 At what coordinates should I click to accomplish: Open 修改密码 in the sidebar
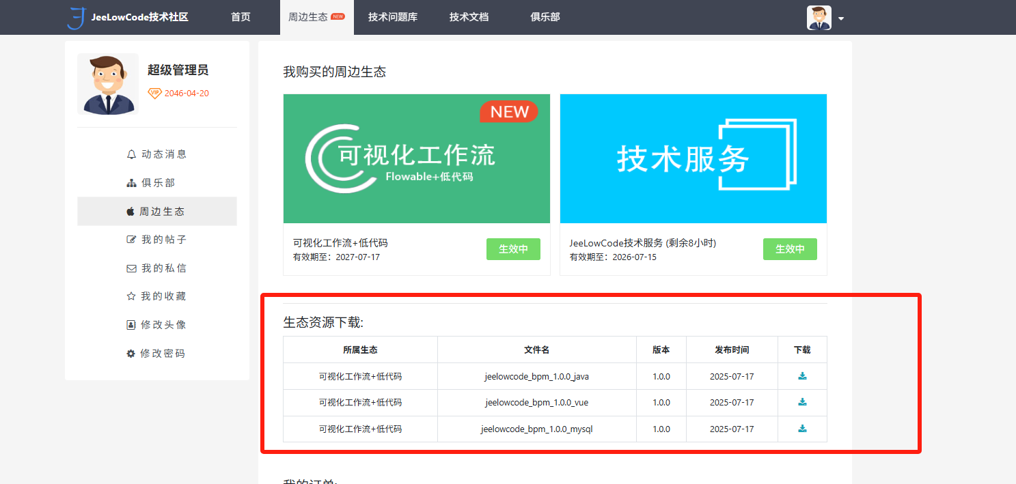(157, 354)
